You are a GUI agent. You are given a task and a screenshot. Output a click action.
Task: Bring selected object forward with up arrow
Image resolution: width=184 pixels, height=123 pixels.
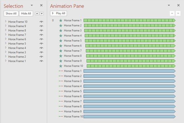tap(37, 14)
